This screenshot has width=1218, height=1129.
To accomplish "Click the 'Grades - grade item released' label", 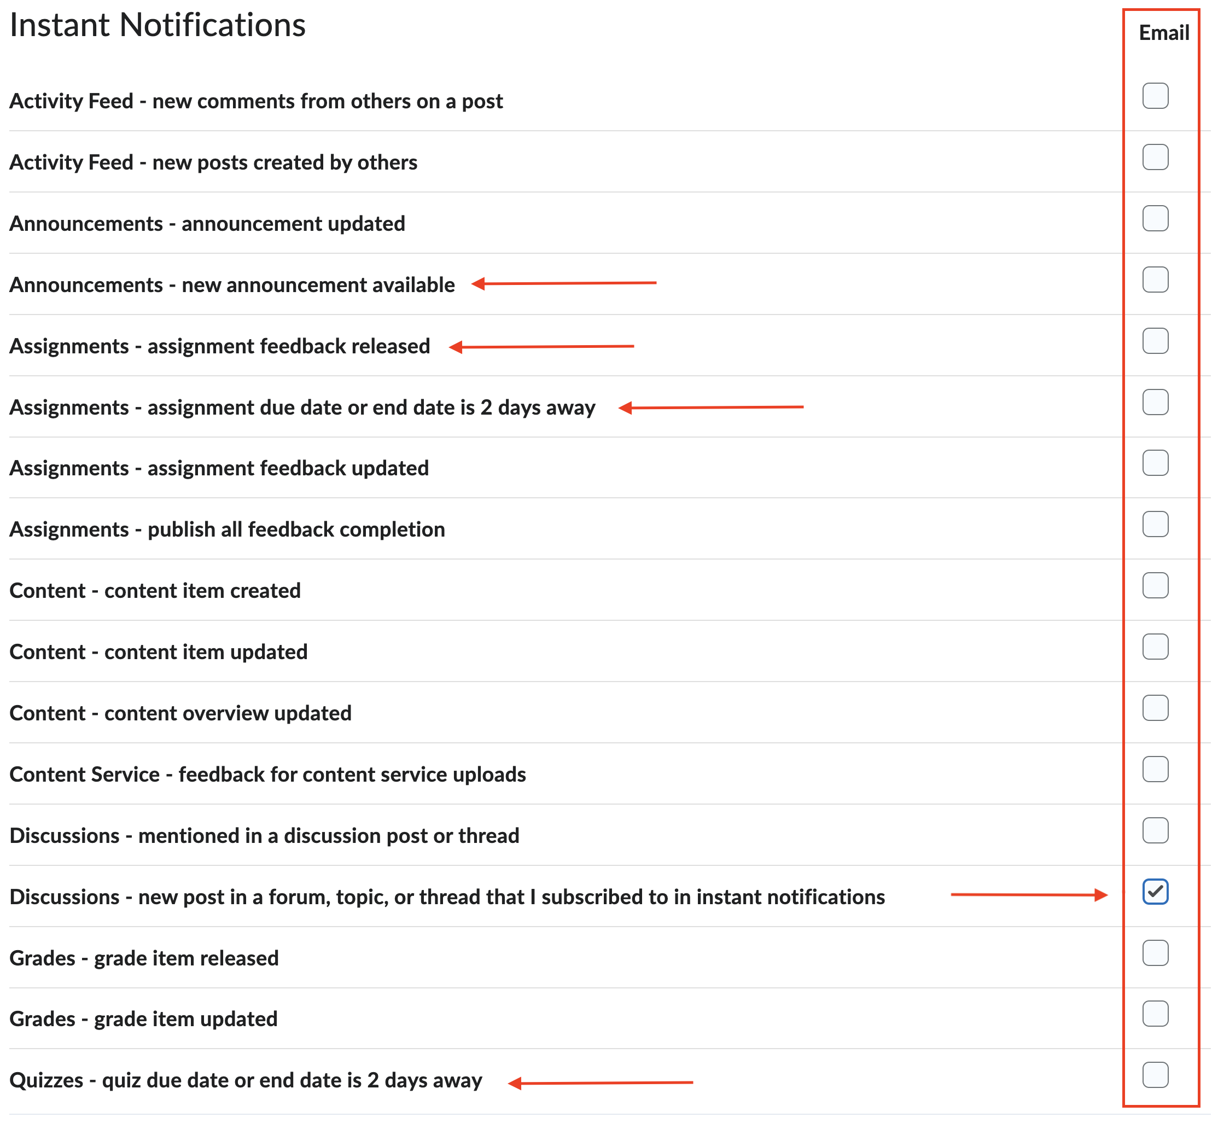I will point(144,958).
